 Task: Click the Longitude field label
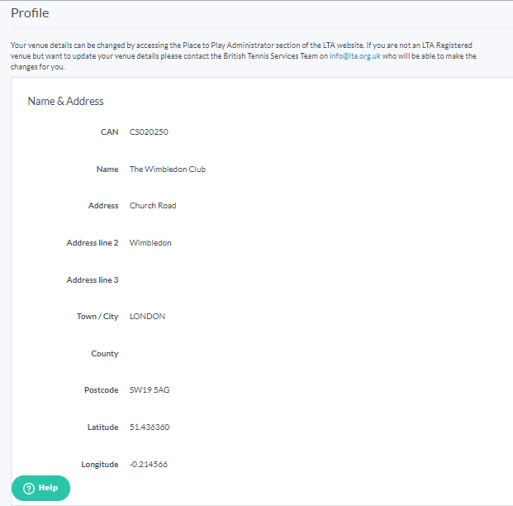[x=99, y=465]
